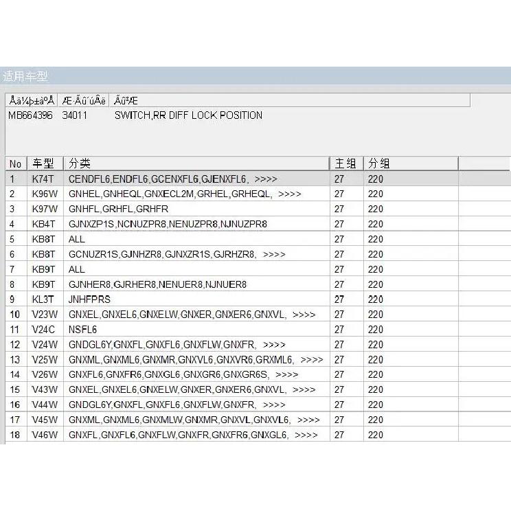Image resolution: width=511 pixels, height=511 pixels.
Task: Click classification GNXFL6,GNXFR6,GNXGL6 cell
Action: coord(196,374)
